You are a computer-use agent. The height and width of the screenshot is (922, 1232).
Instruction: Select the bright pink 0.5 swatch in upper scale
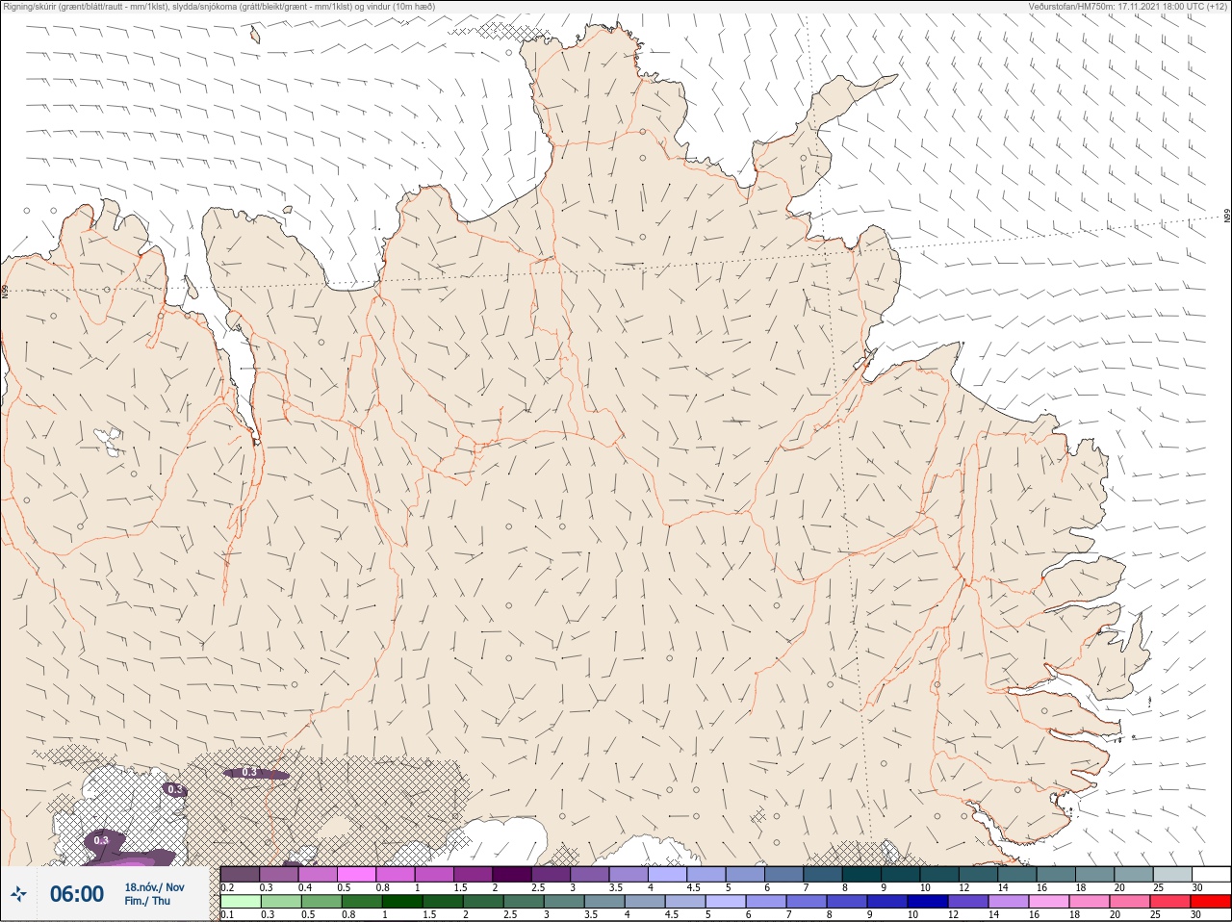[x=356, y=874]
